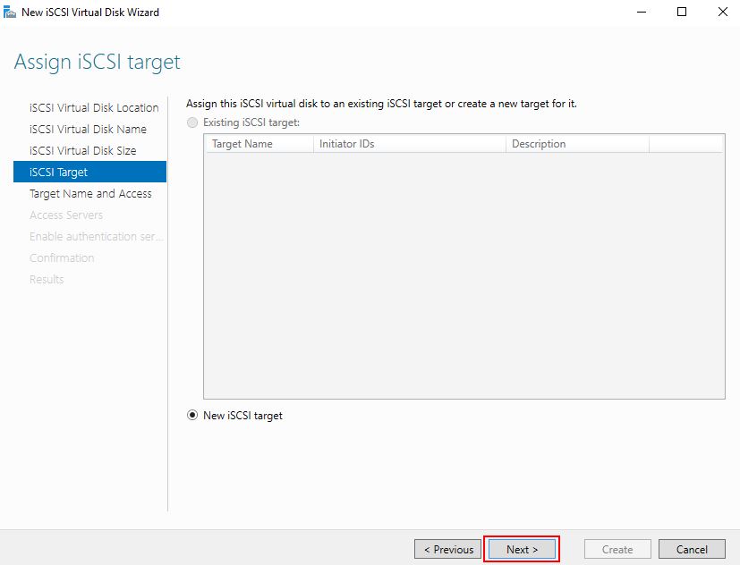The width and height of the screenshot is (740, 565).
Task: Open the Target Name and Access step
Action: click(x=89, y=193)
